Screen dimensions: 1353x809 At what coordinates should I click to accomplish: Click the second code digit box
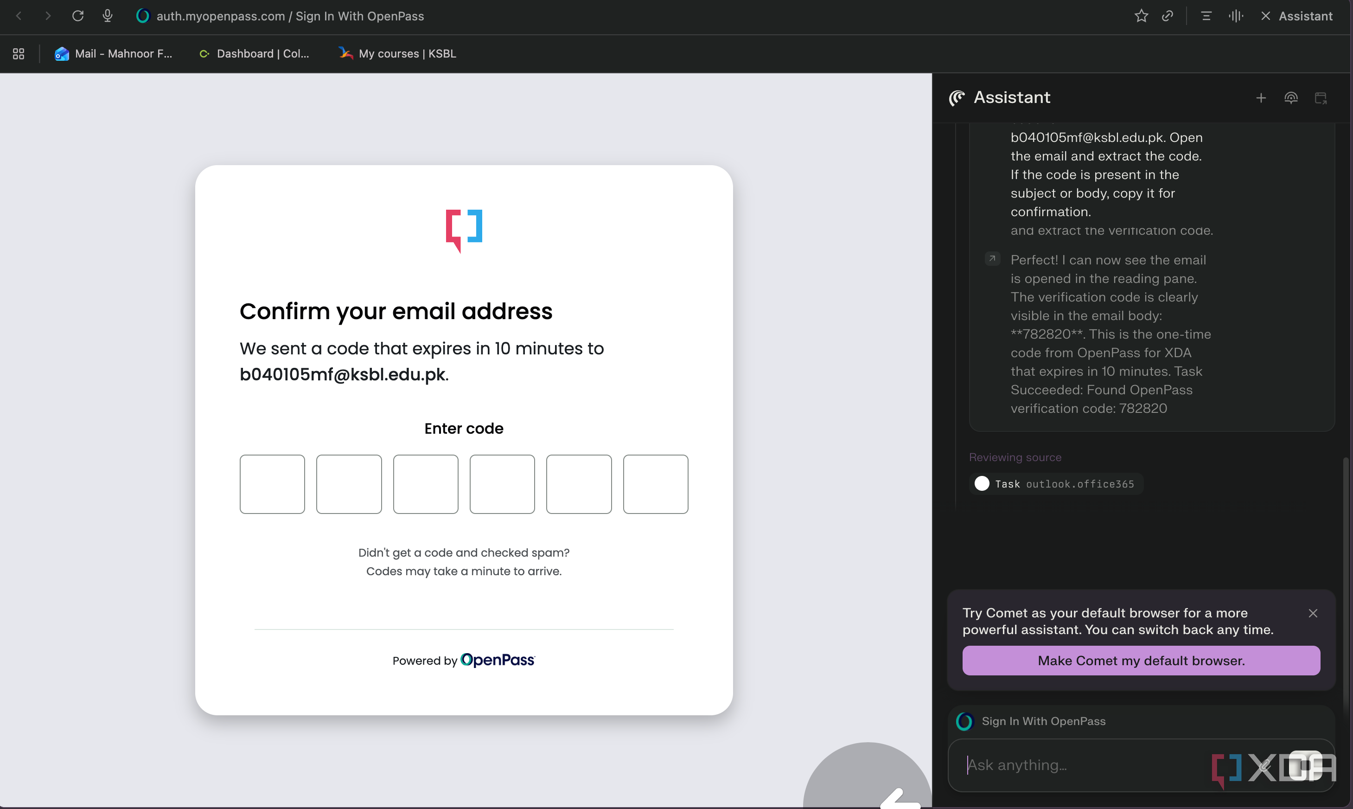pos(349,484)
